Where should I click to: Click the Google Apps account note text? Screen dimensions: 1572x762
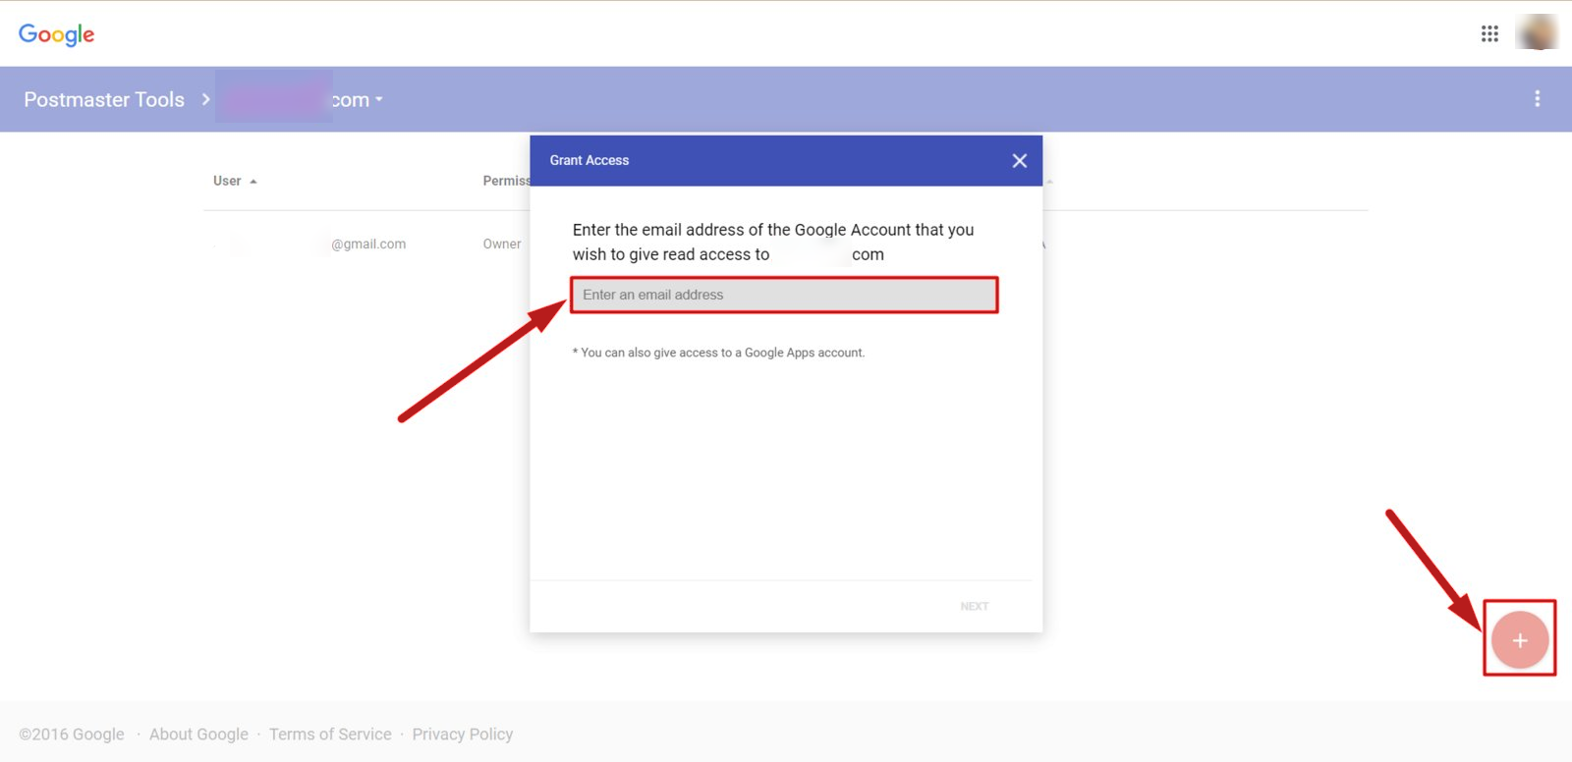(719, 353)
